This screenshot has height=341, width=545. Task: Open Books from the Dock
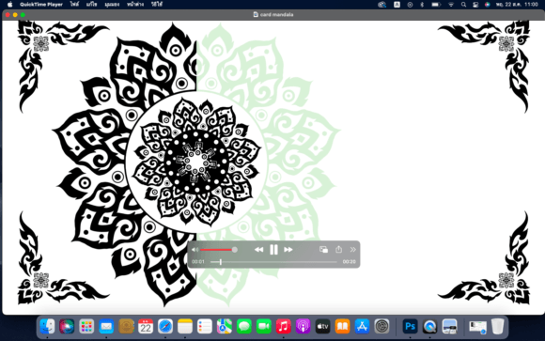point(342,326)
